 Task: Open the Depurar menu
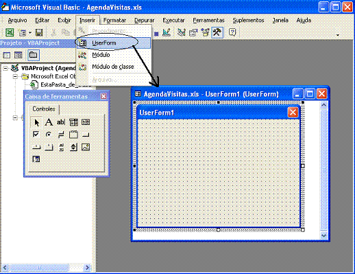(144, 21)
